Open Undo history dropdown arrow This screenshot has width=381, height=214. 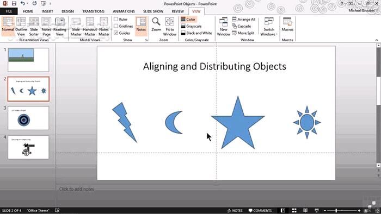[x=27, y=4]
